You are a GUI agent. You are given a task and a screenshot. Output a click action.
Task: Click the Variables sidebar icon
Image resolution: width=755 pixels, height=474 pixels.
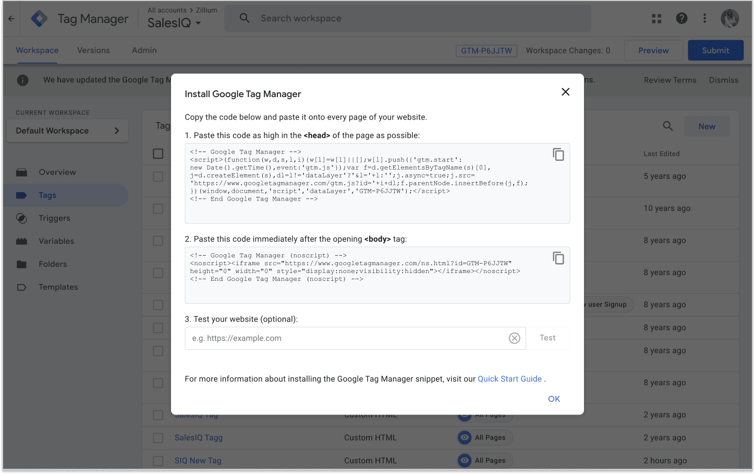coord(21,241)
